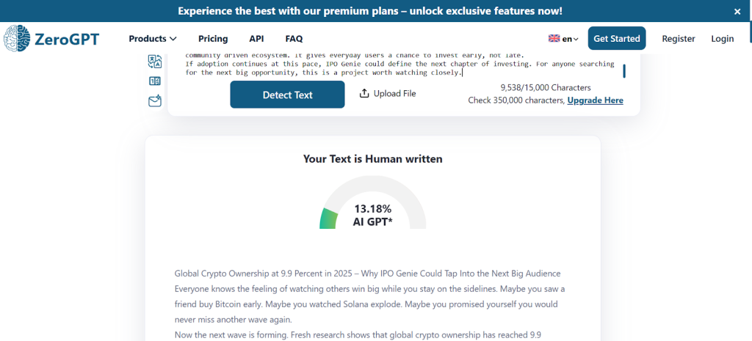
Task: Follow the Upgrade Here link
Action: pyautogui.click(x=595, y=100)
